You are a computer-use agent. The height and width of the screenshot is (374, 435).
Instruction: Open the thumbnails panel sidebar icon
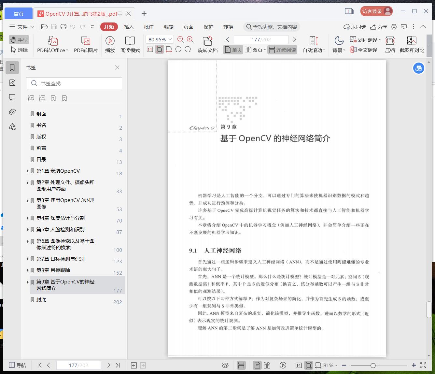(12, 83)
